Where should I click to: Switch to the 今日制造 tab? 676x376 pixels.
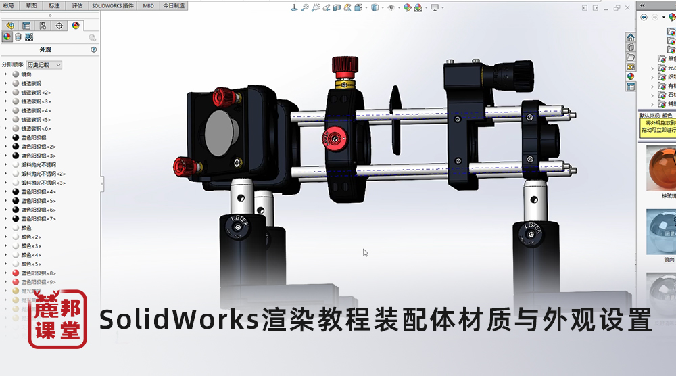coord(174,5)
